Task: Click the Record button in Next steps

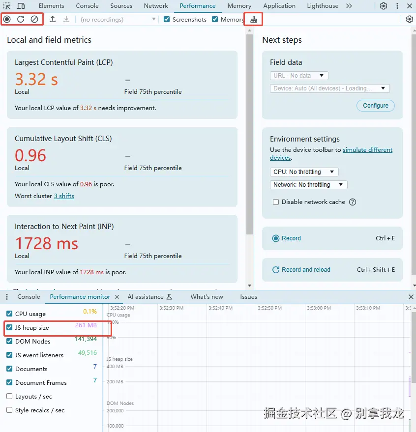Action: (x=332, y=238)
